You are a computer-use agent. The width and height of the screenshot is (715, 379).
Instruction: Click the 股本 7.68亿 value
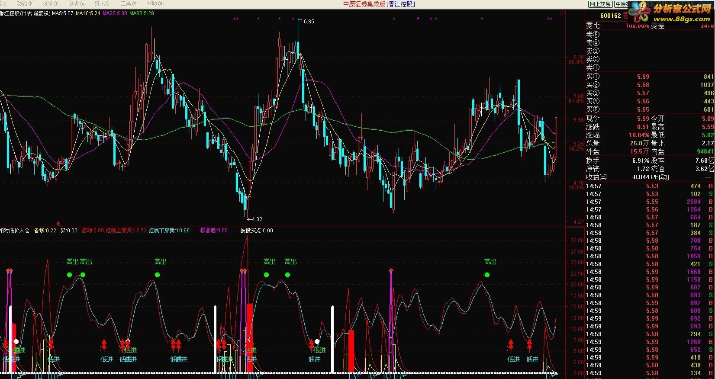[704, 161]
